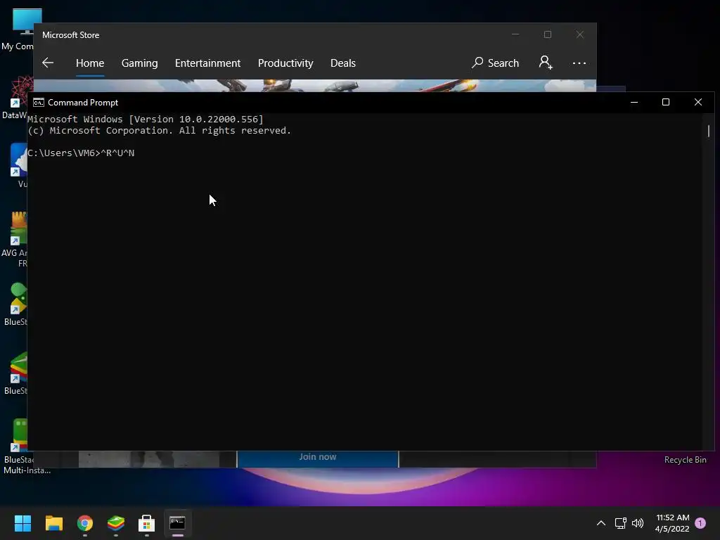720x540 pixels.
Task: Open the clock showing 11:52 AM
Action: click(672, 523)
